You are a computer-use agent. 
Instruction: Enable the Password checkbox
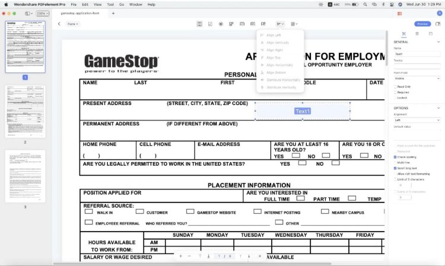pos(395,151)
